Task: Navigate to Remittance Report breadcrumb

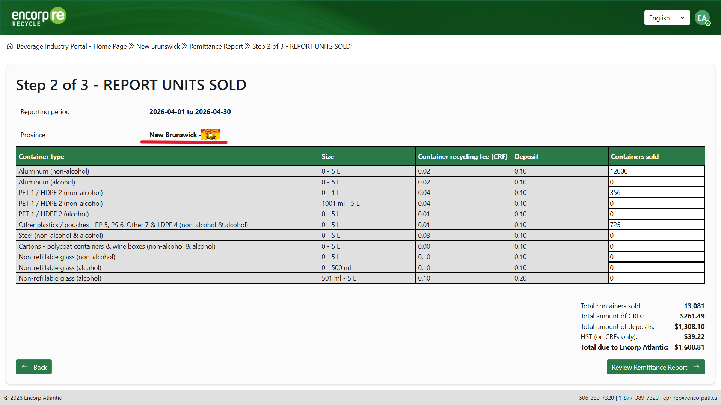Action: pyautogui.click(x=216, y=46)
